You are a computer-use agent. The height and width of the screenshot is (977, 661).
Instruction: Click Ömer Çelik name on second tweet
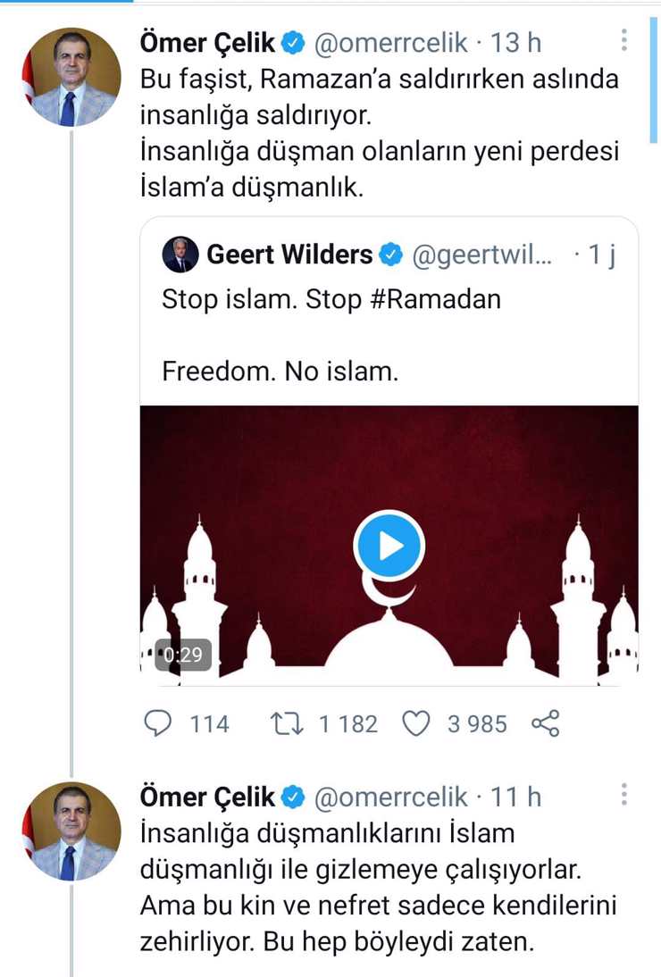[x=207, y=797]
